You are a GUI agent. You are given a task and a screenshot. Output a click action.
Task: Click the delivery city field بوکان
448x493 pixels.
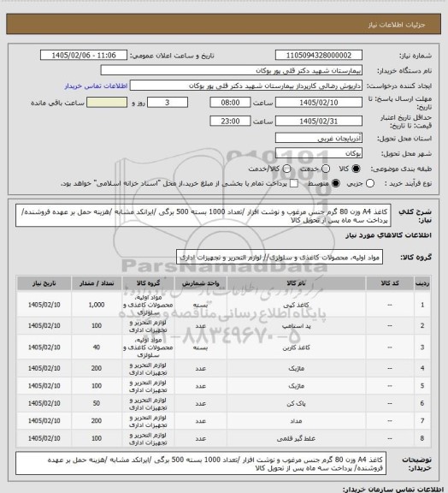coord(319,153)
